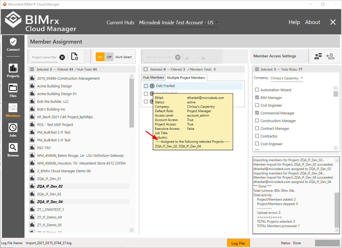Turn Multi-Select Off
Viewport: 342px width, 248px height.
click(x=109, y=57)
